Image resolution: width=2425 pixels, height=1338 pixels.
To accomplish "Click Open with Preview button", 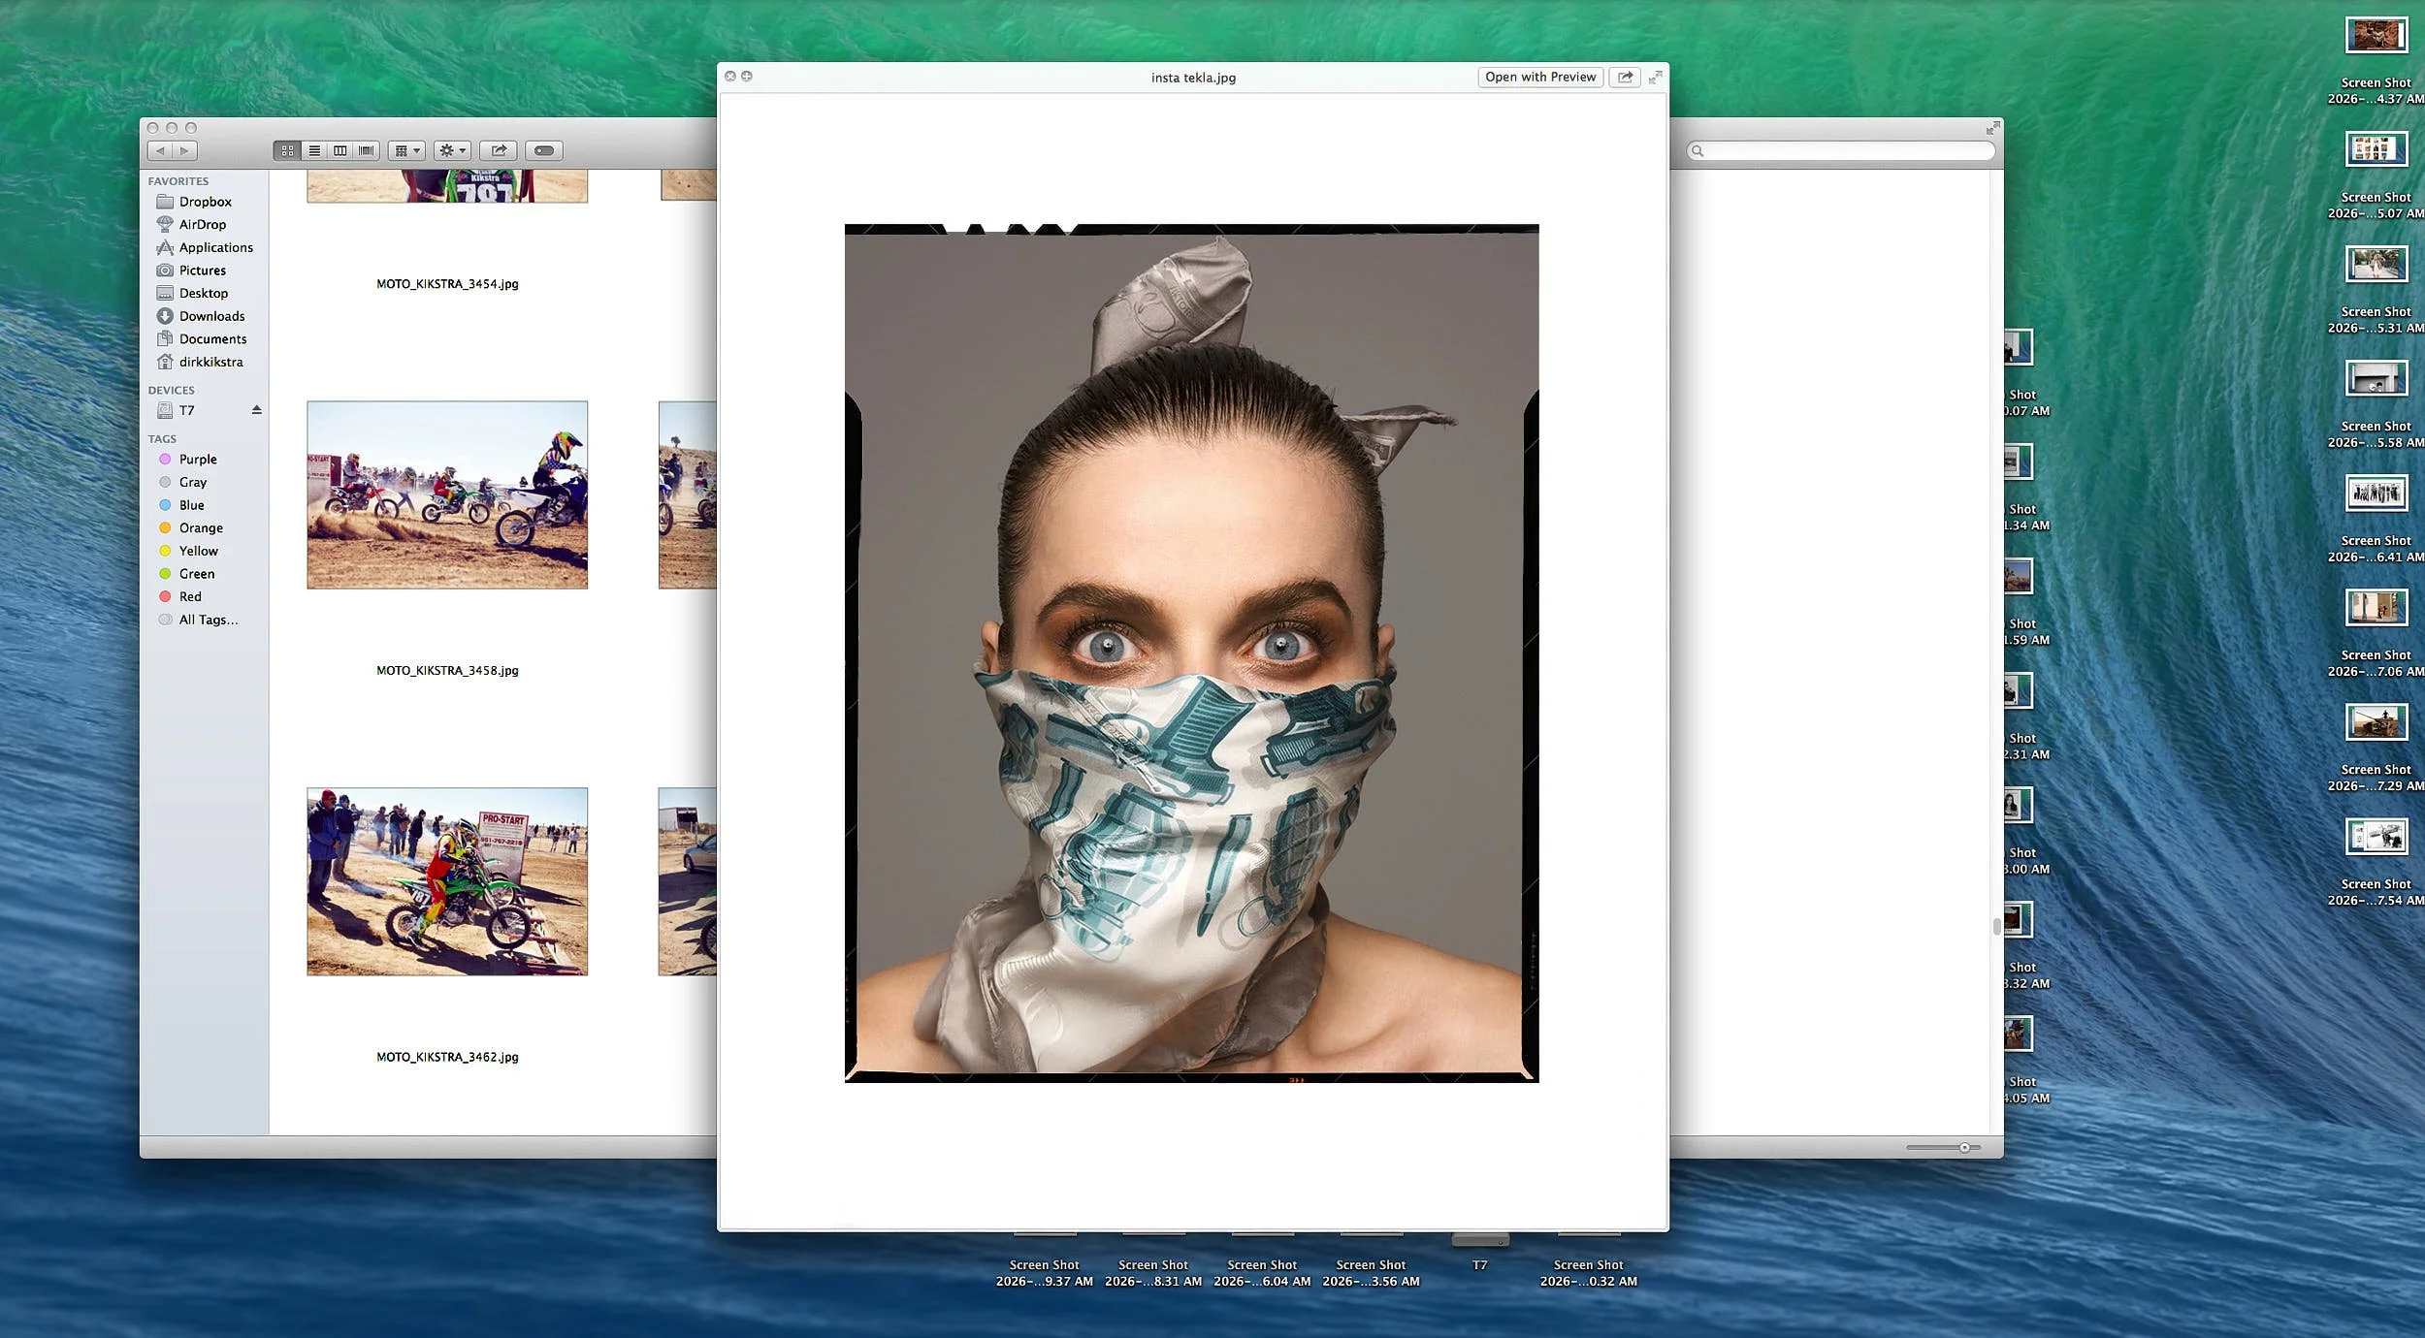I will click(1540, 78).
